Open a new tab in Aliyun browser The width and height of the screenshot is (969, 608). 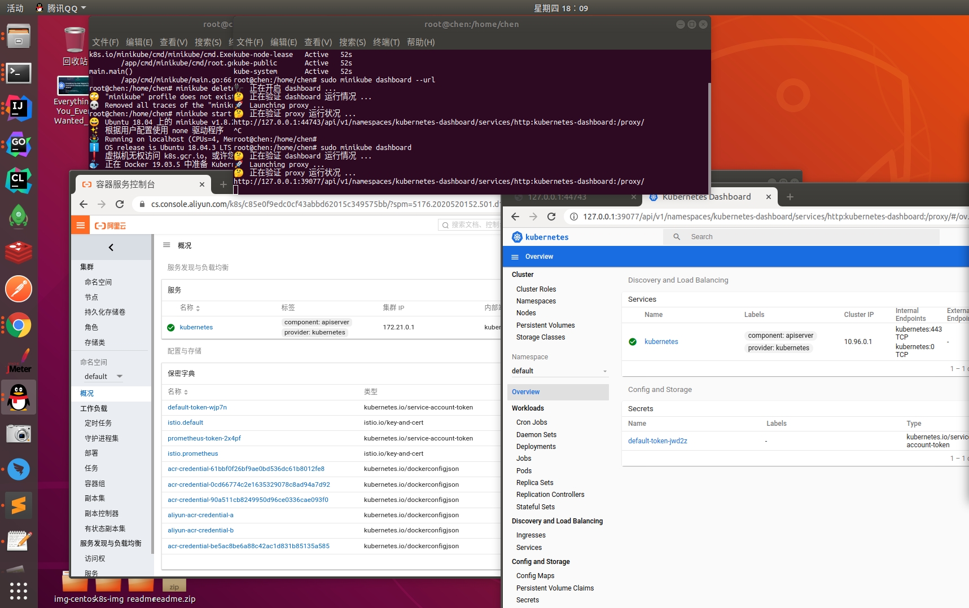click(223, 184)
